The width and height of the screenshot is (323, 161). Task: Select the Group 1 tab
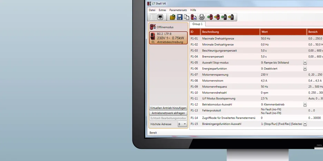pyautogui.click(x=197, y=24)
